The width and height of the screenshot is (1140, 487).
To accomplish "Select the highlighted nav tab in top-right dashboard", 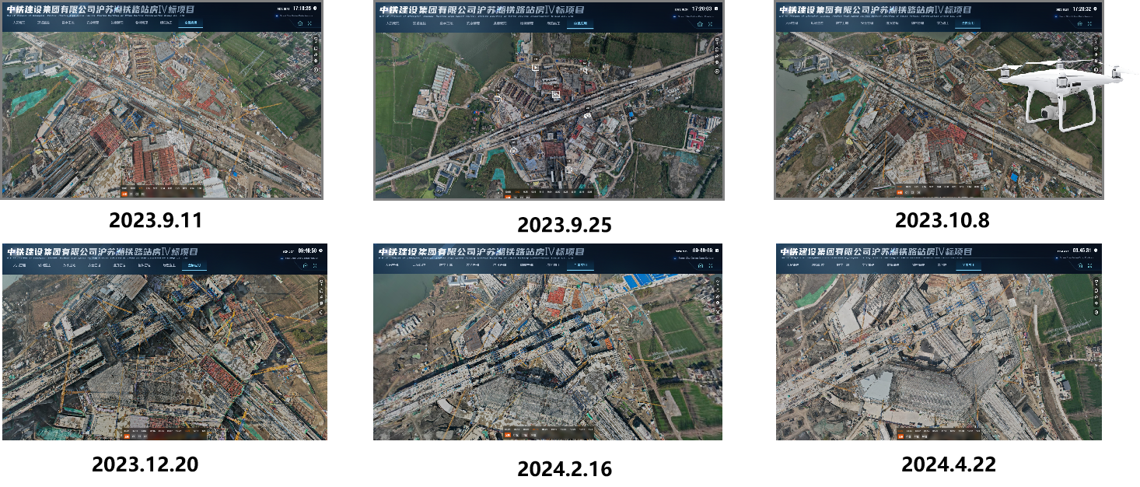I will point(967,23).
